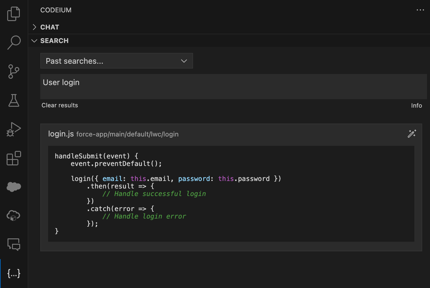Click the event.preventDefault(); code line
430x288 pixels.
pyautogui.click(x=116, y=164)
